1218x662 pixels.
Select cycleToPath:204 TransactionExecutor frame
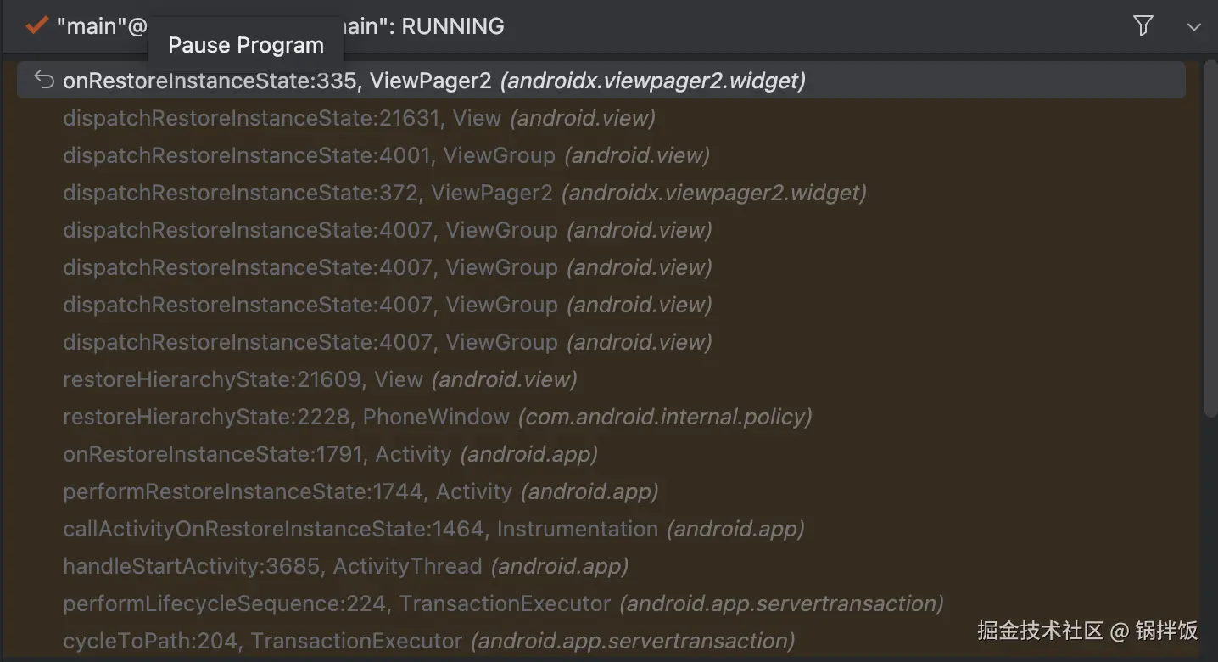point(428,641)
